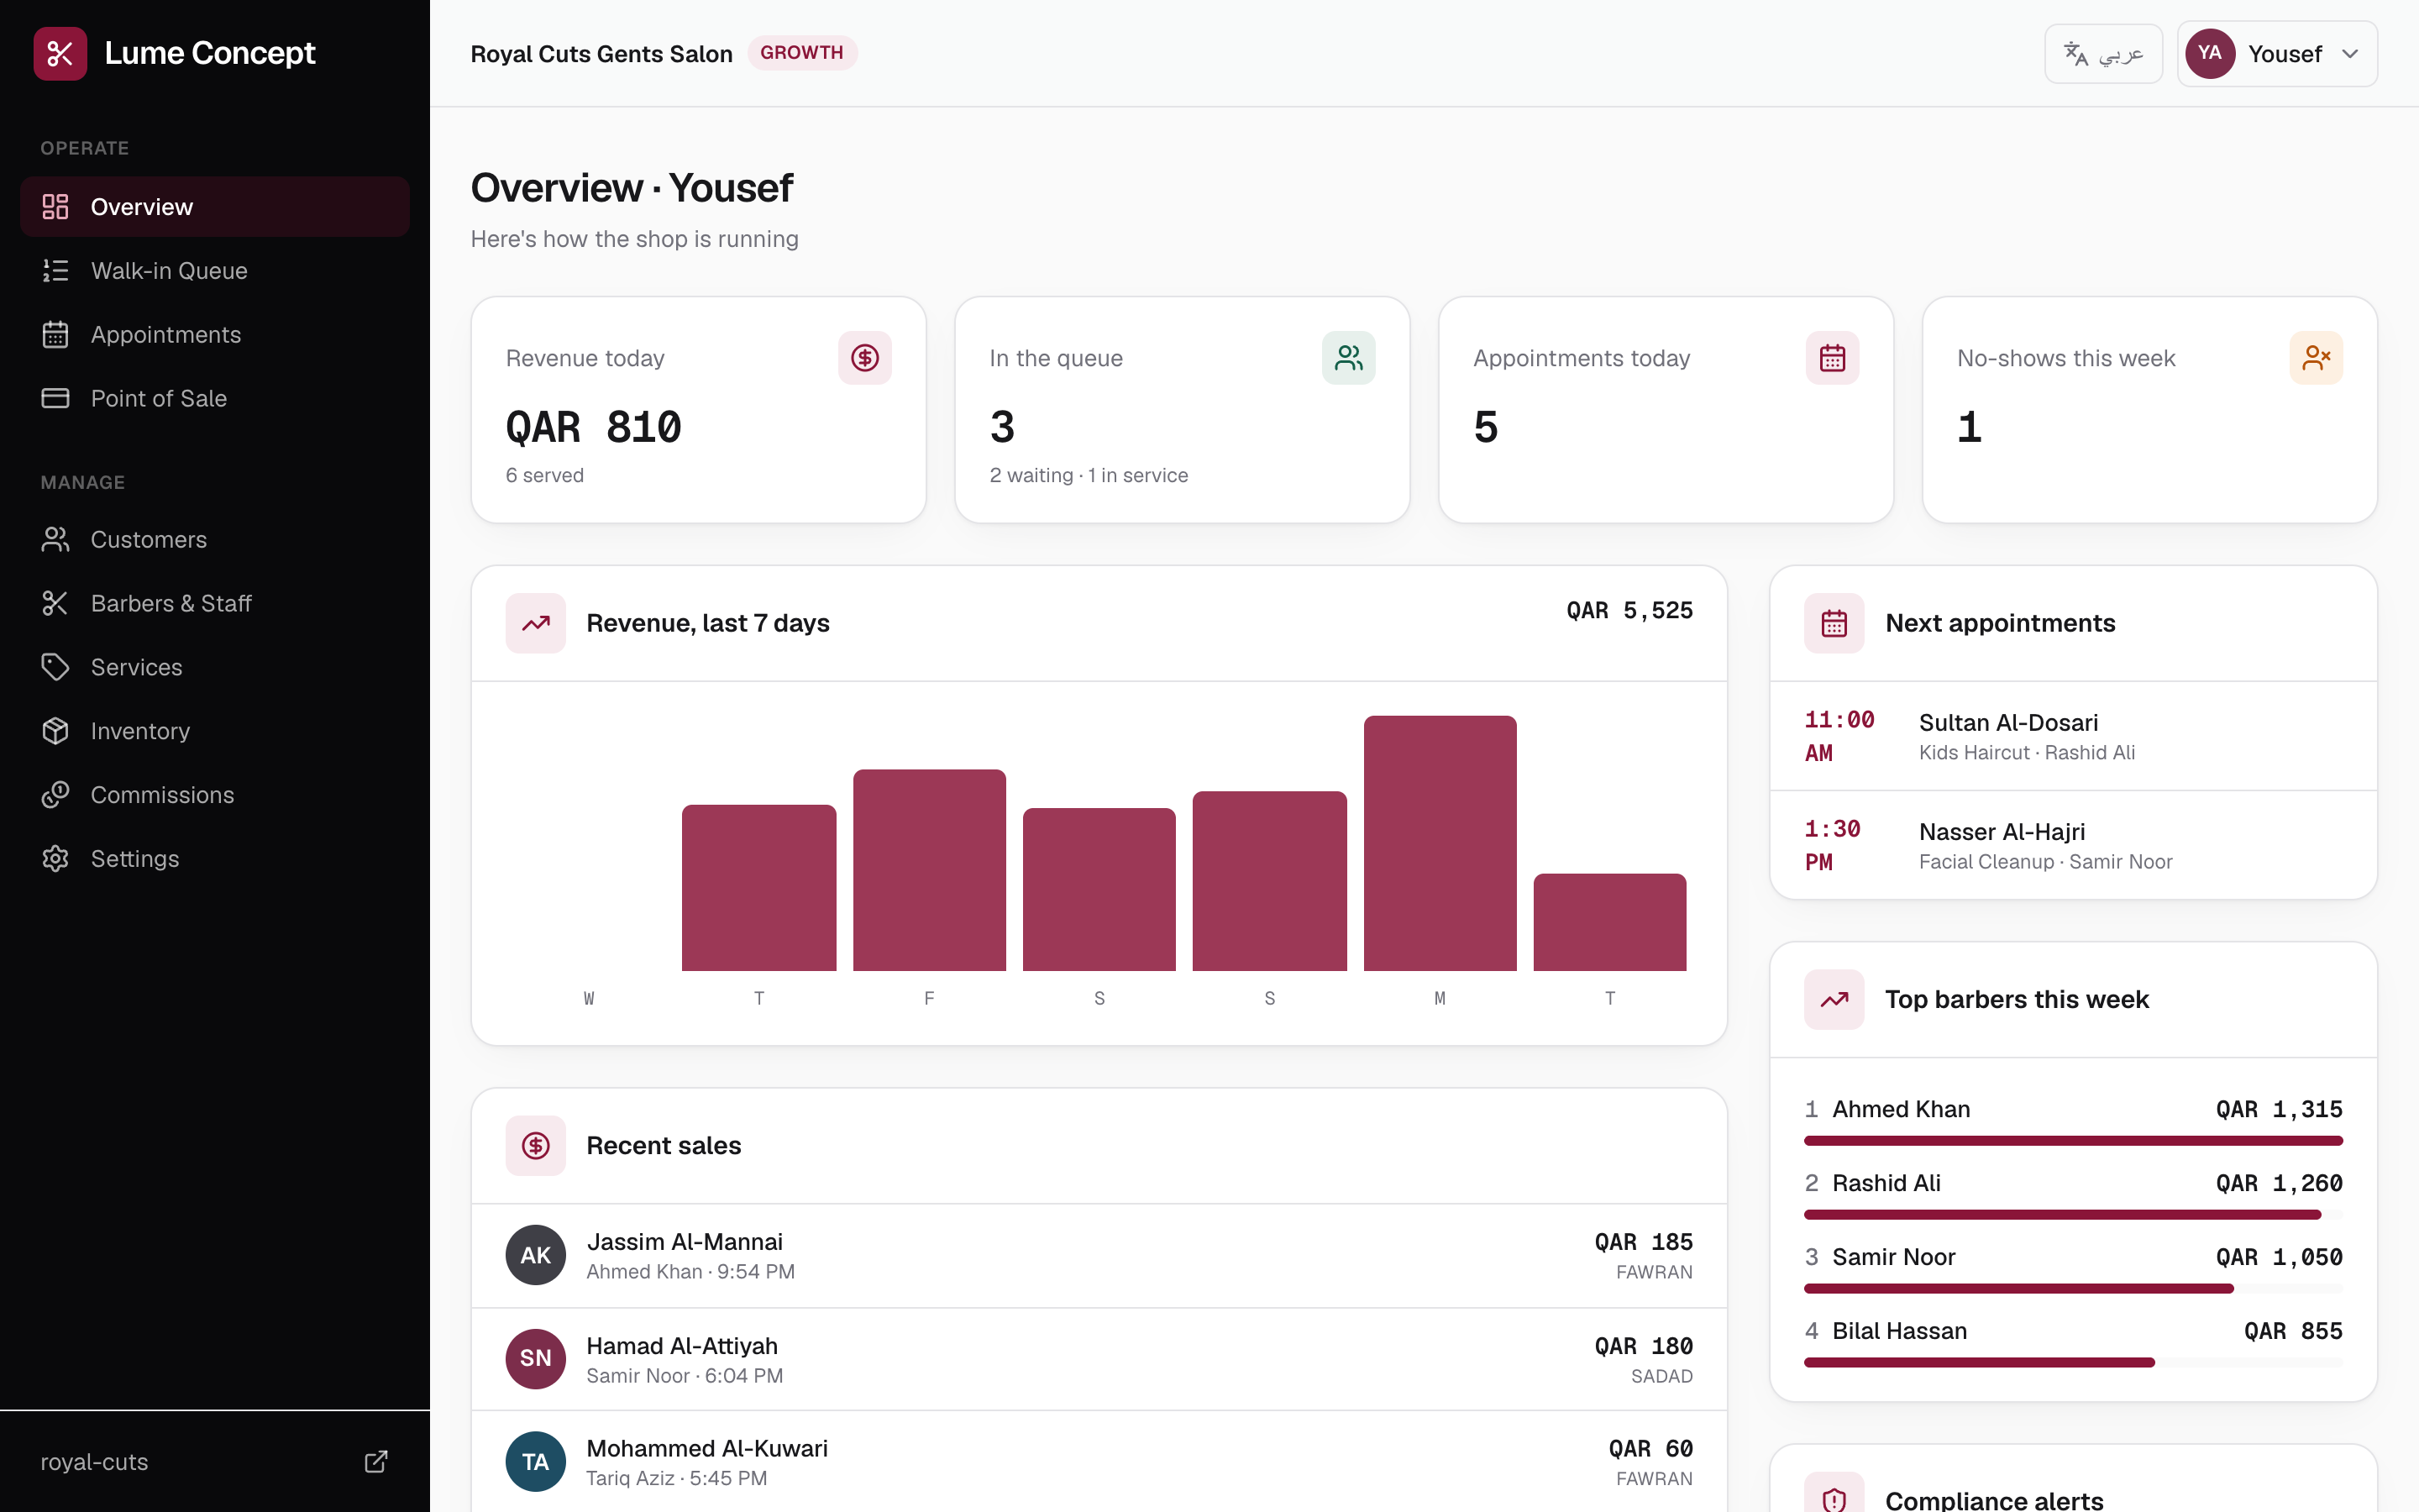This screenshot has height=1512, width=2419.
Task: Open Barbers & Staff section
Action: coord(215,604)
